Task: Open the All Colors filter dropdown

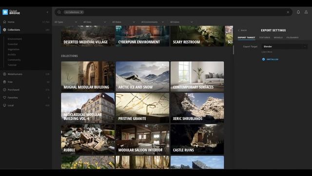Action: (x=181, y=22)
